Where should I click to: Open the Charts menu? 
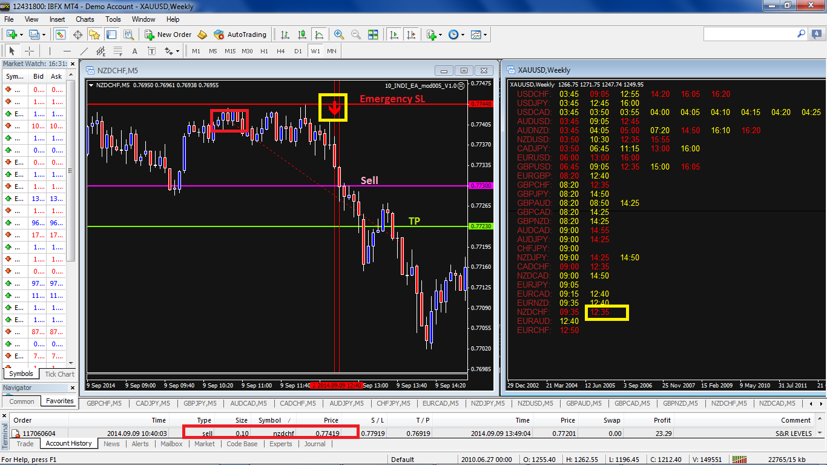point(85,19)
